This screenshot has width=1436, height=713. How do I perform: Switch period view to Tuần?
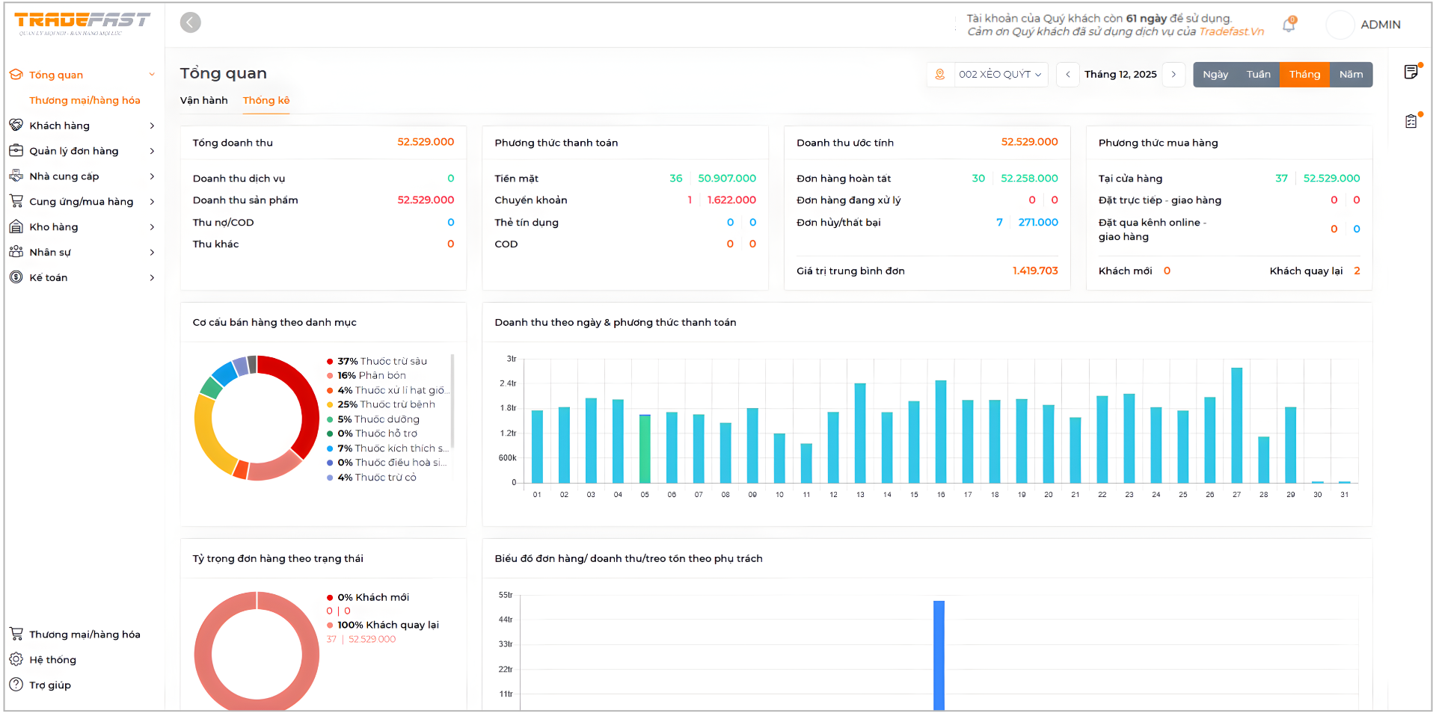[1258, 75]
